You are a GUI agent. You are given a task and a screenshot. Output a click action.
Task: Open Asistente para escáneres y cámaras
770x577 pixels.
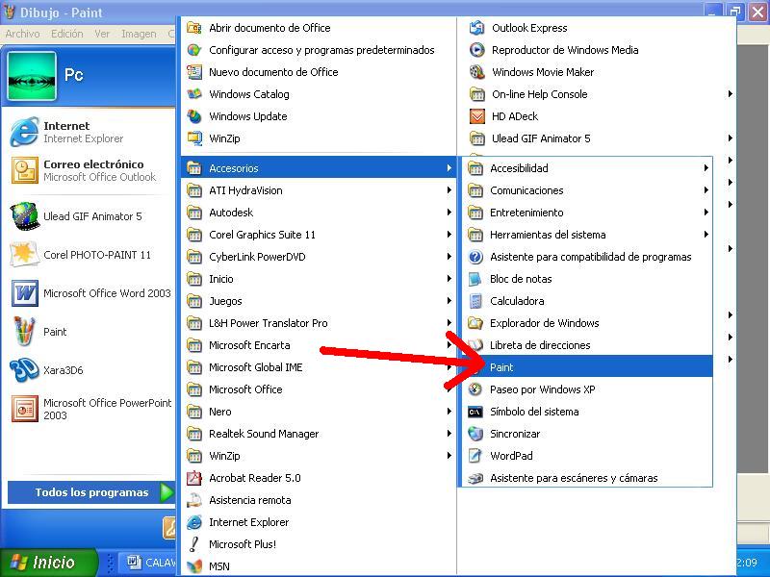coord(587,477)
